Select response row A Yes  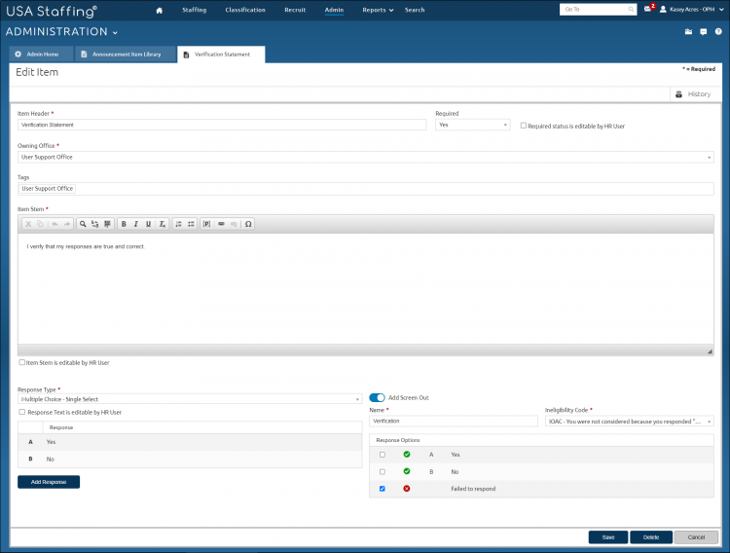click(x=190, y=442)
